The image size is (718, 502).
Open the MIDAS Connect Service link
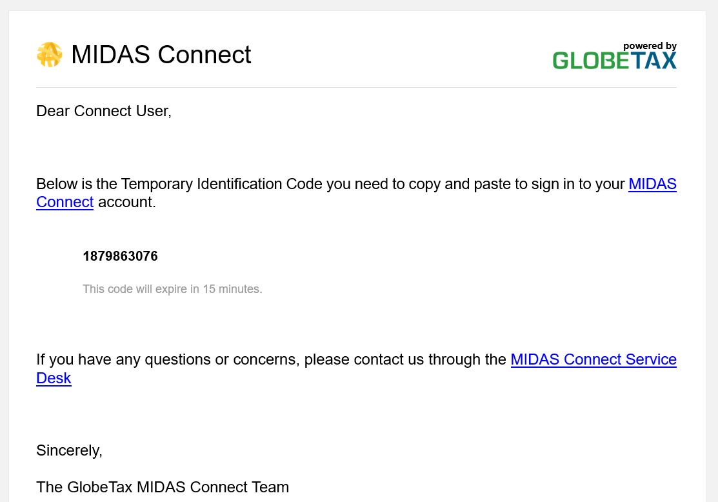[x=593, y=359]
